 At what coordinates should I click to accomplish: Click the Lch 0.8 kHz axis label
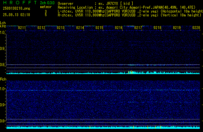[x=3, y=65]
